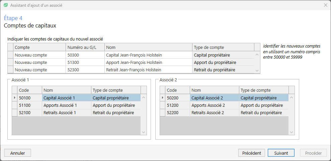Click the top table's Nom column header
This screenshot has width=331, height=161.
[148, 48]
